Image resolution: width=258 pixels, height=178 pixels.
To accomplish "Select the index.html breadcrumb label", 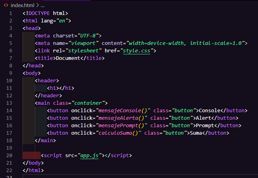I will [23, 6].
